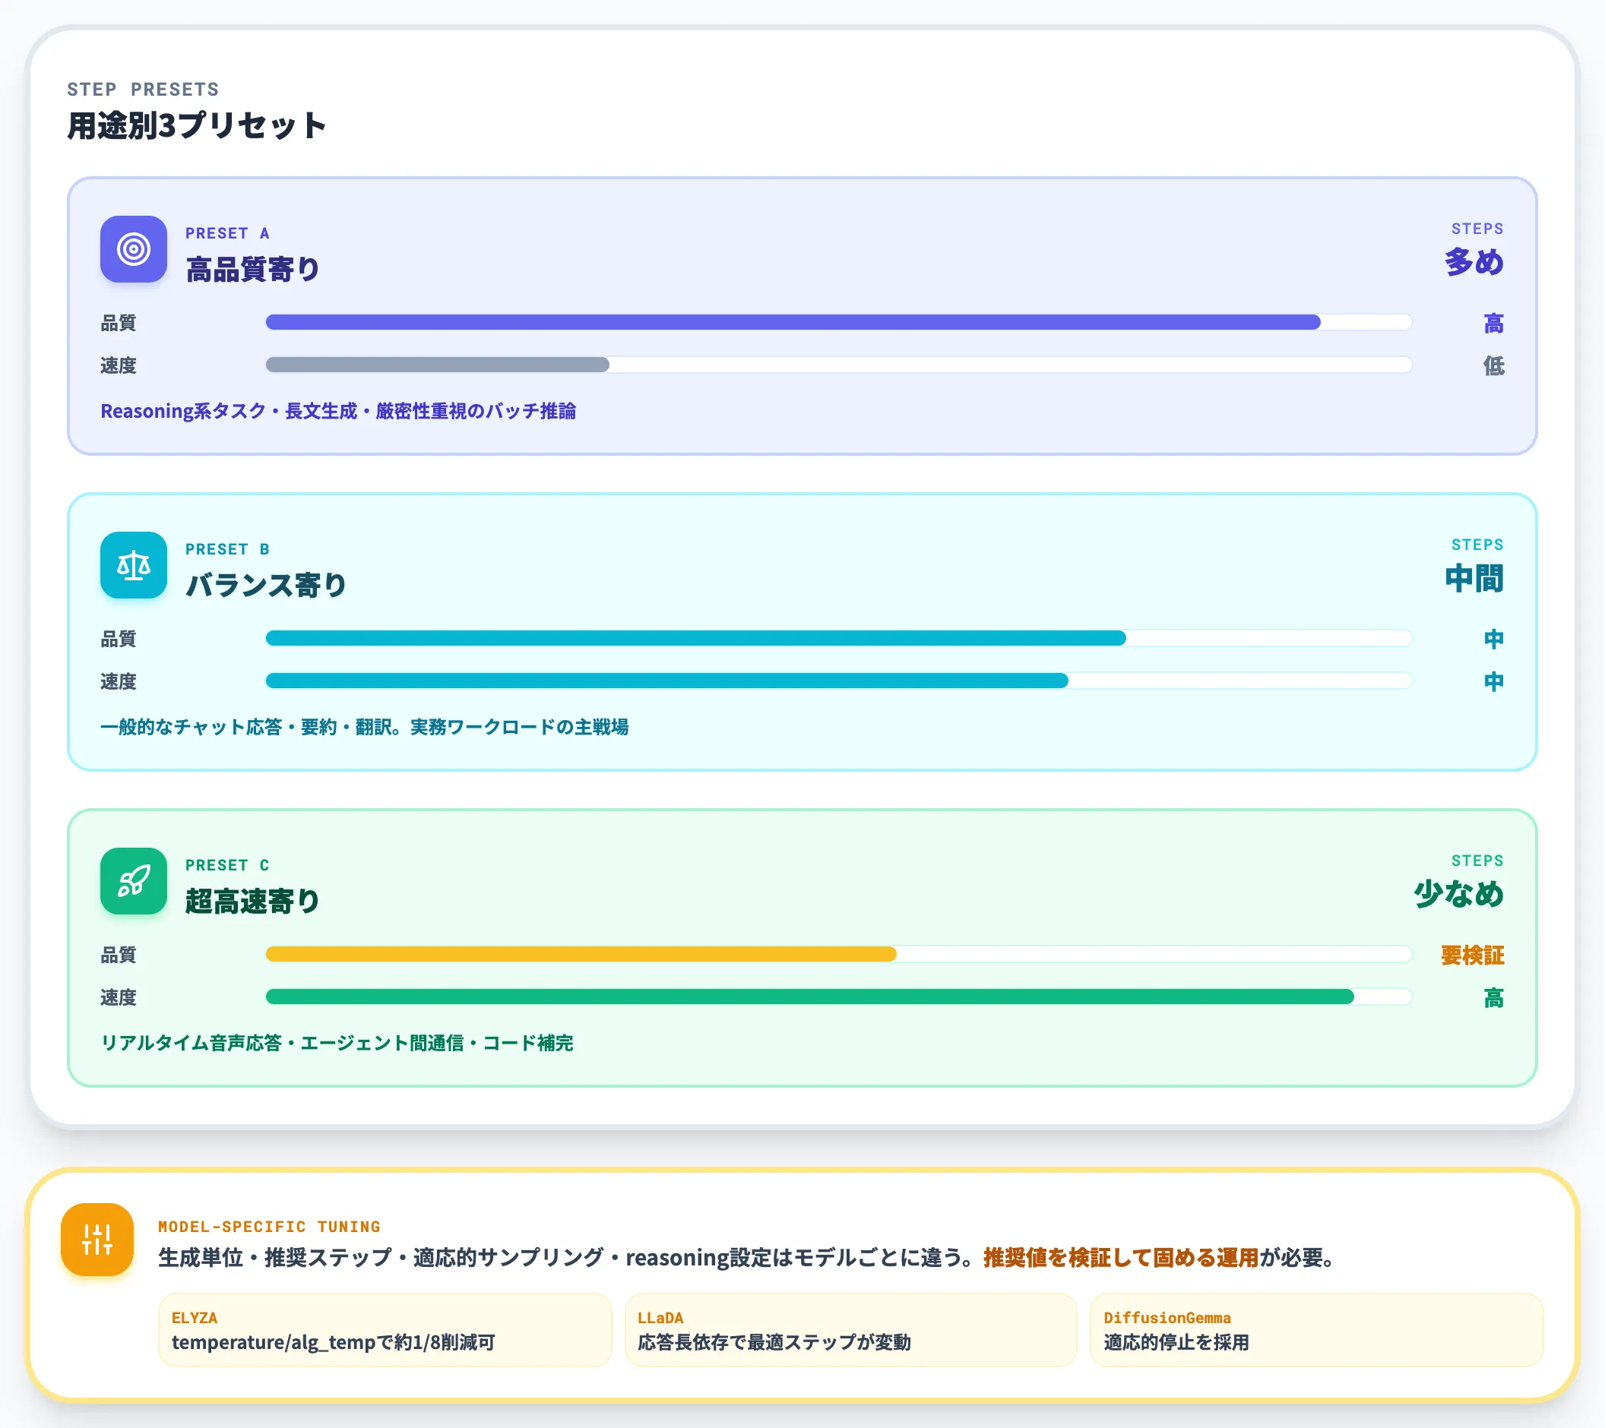Select the DiffusionGemma tuning card

click(1317, 1330)
